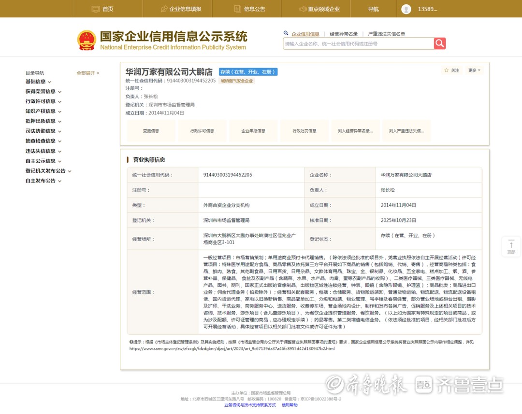
Task: Expand 自主公示信息 in the sidebar
Action: pos(43,161)
